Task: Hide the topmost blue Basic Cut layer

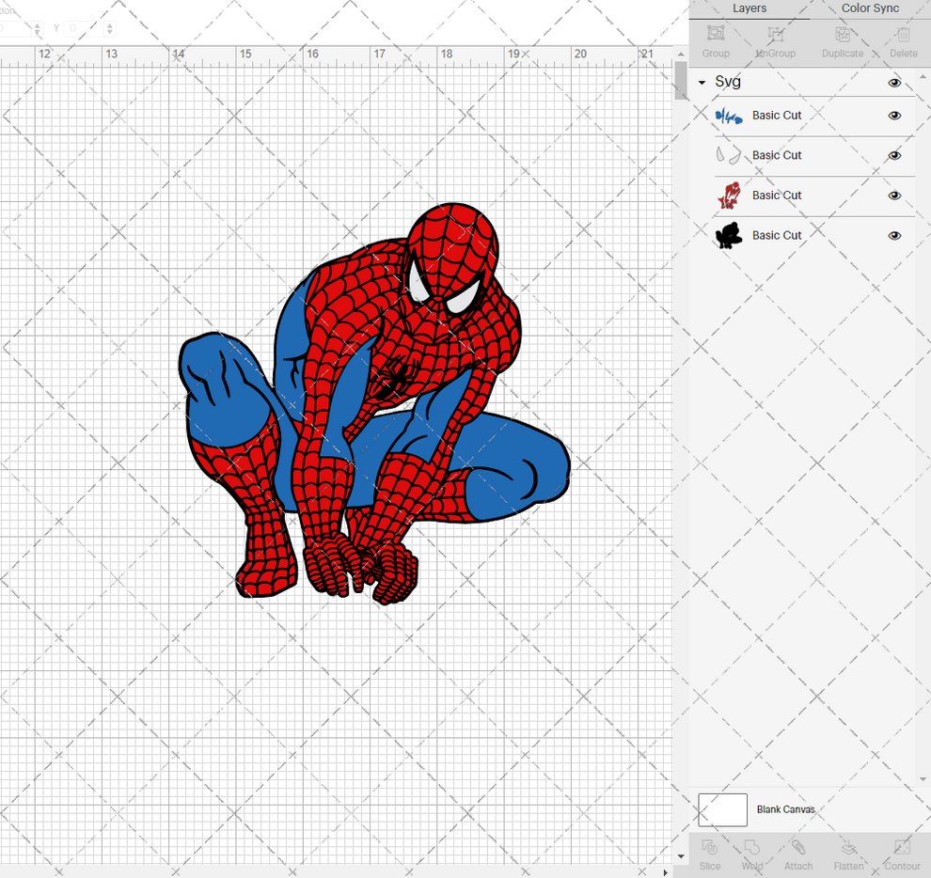Action: 894,116
